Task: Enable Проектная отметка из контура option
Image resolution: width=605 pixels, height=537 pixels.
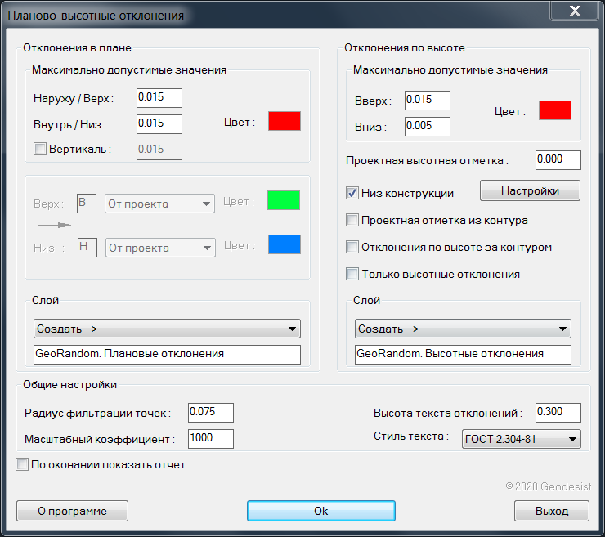Action: (352, 220)
